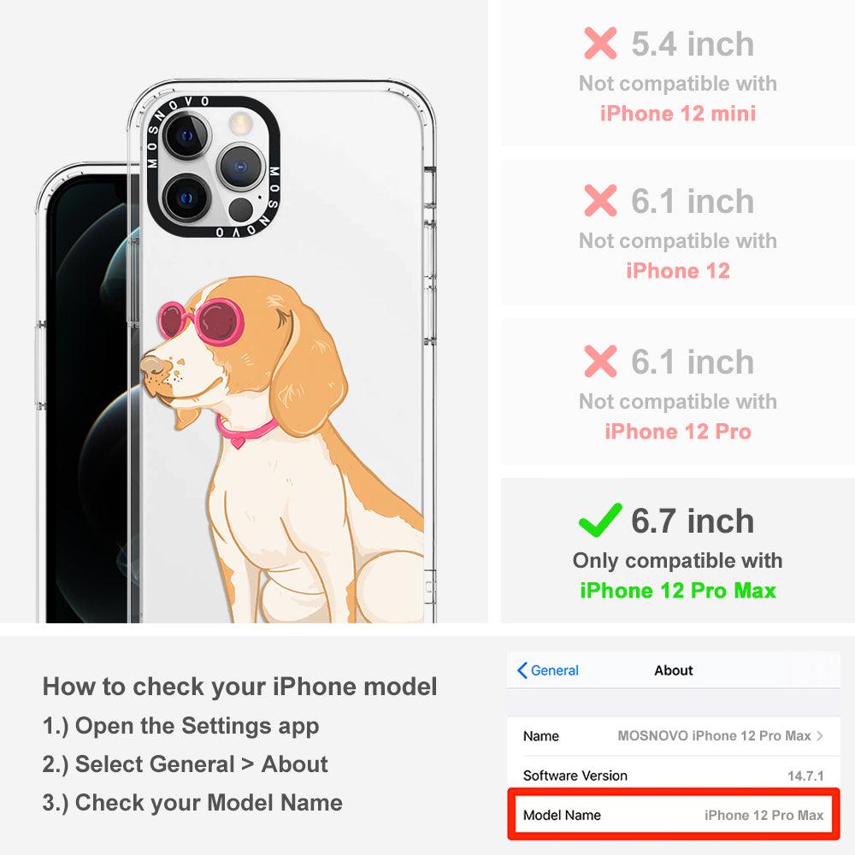Image resolution: width=855 pixels, height=855 pixels.
Task: Click the pink heart tag on the dog's collar
Action: click(x=238, y=440)
